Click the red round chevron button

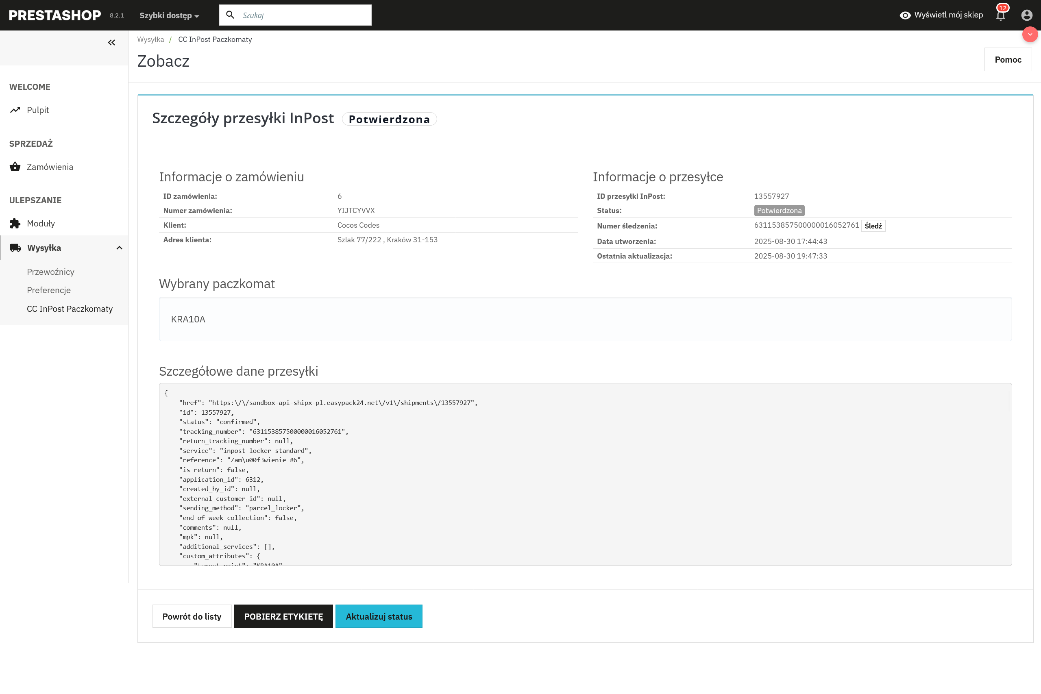tap(1030, 35)
